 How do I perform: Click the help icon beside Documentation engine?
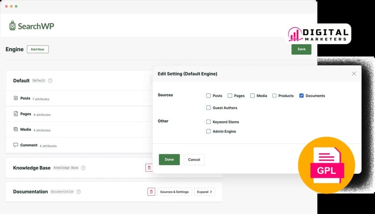[79, 192]
